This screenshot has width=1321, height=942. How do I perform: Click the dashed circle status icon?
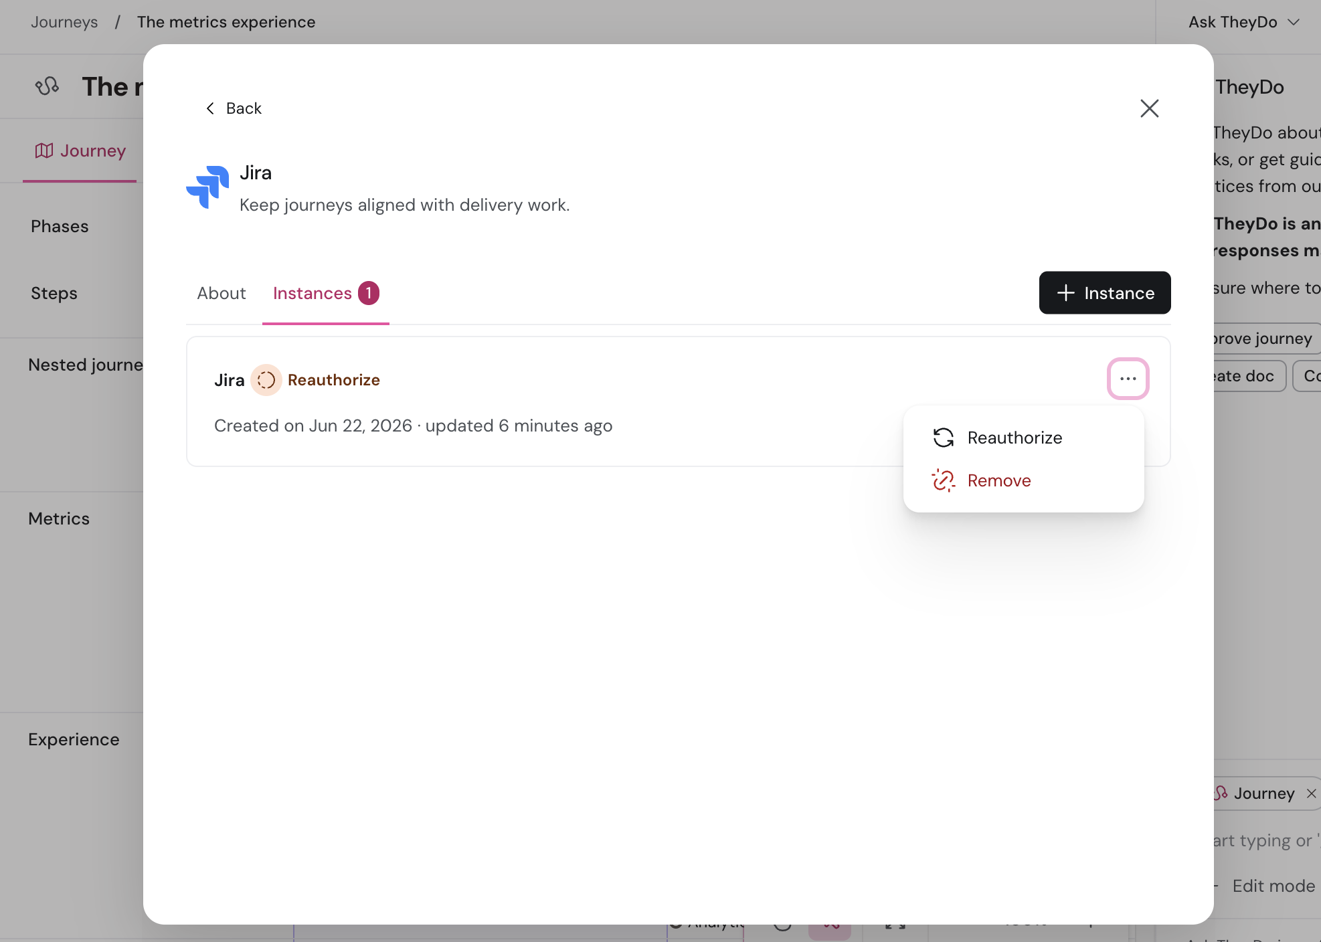(x=266, y=380)
